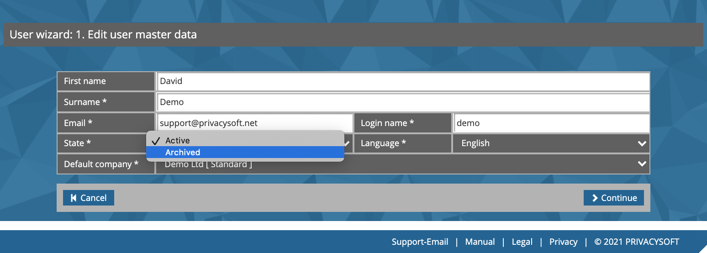Screen dimensions: 707x253
Task: Open the Default company dropdown
Action: coord(403,164)
